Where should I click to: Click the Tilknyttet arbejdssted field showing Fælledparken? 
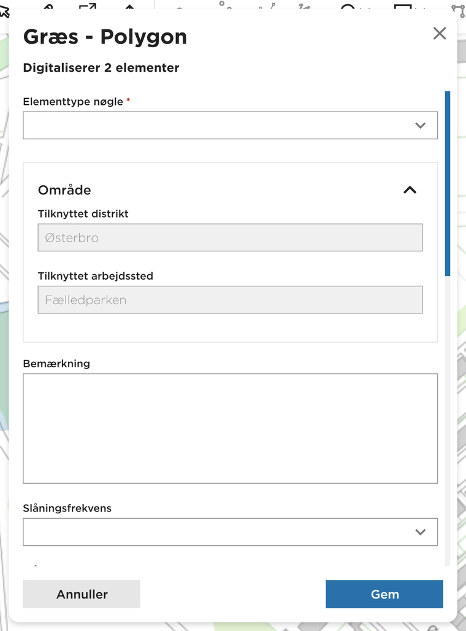[230, 300]
